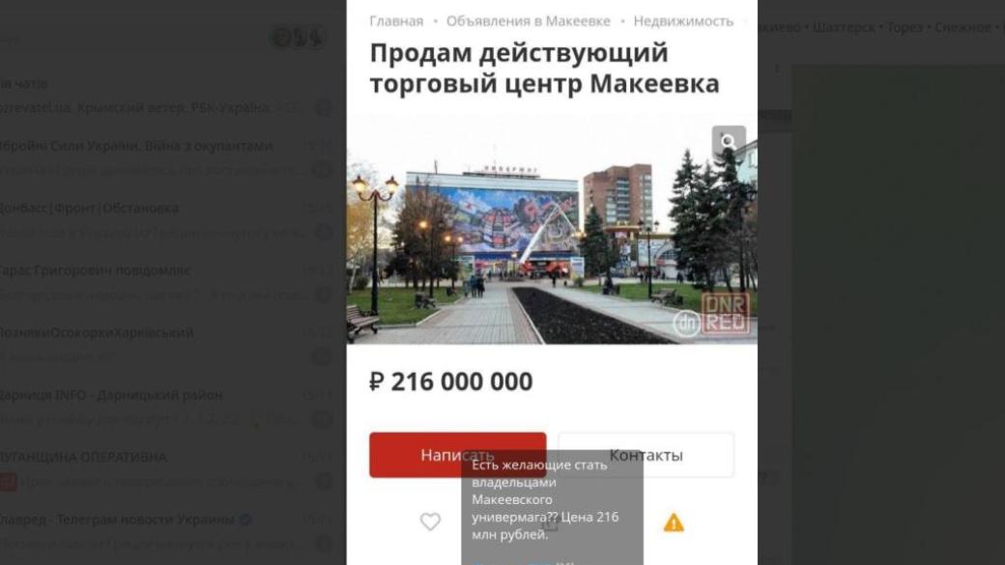
Task: Click caption text about Макеевского универмага
Action: (x=545, y=499)
